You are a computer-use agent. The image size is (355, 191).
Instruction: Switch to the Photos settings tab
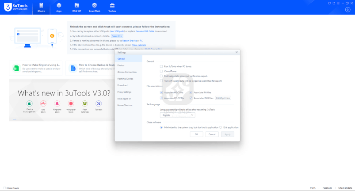[x=129, y=65]
